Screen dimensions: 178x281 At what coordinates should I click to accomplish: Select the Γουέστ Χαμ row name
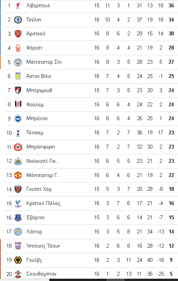pos(39,189)
